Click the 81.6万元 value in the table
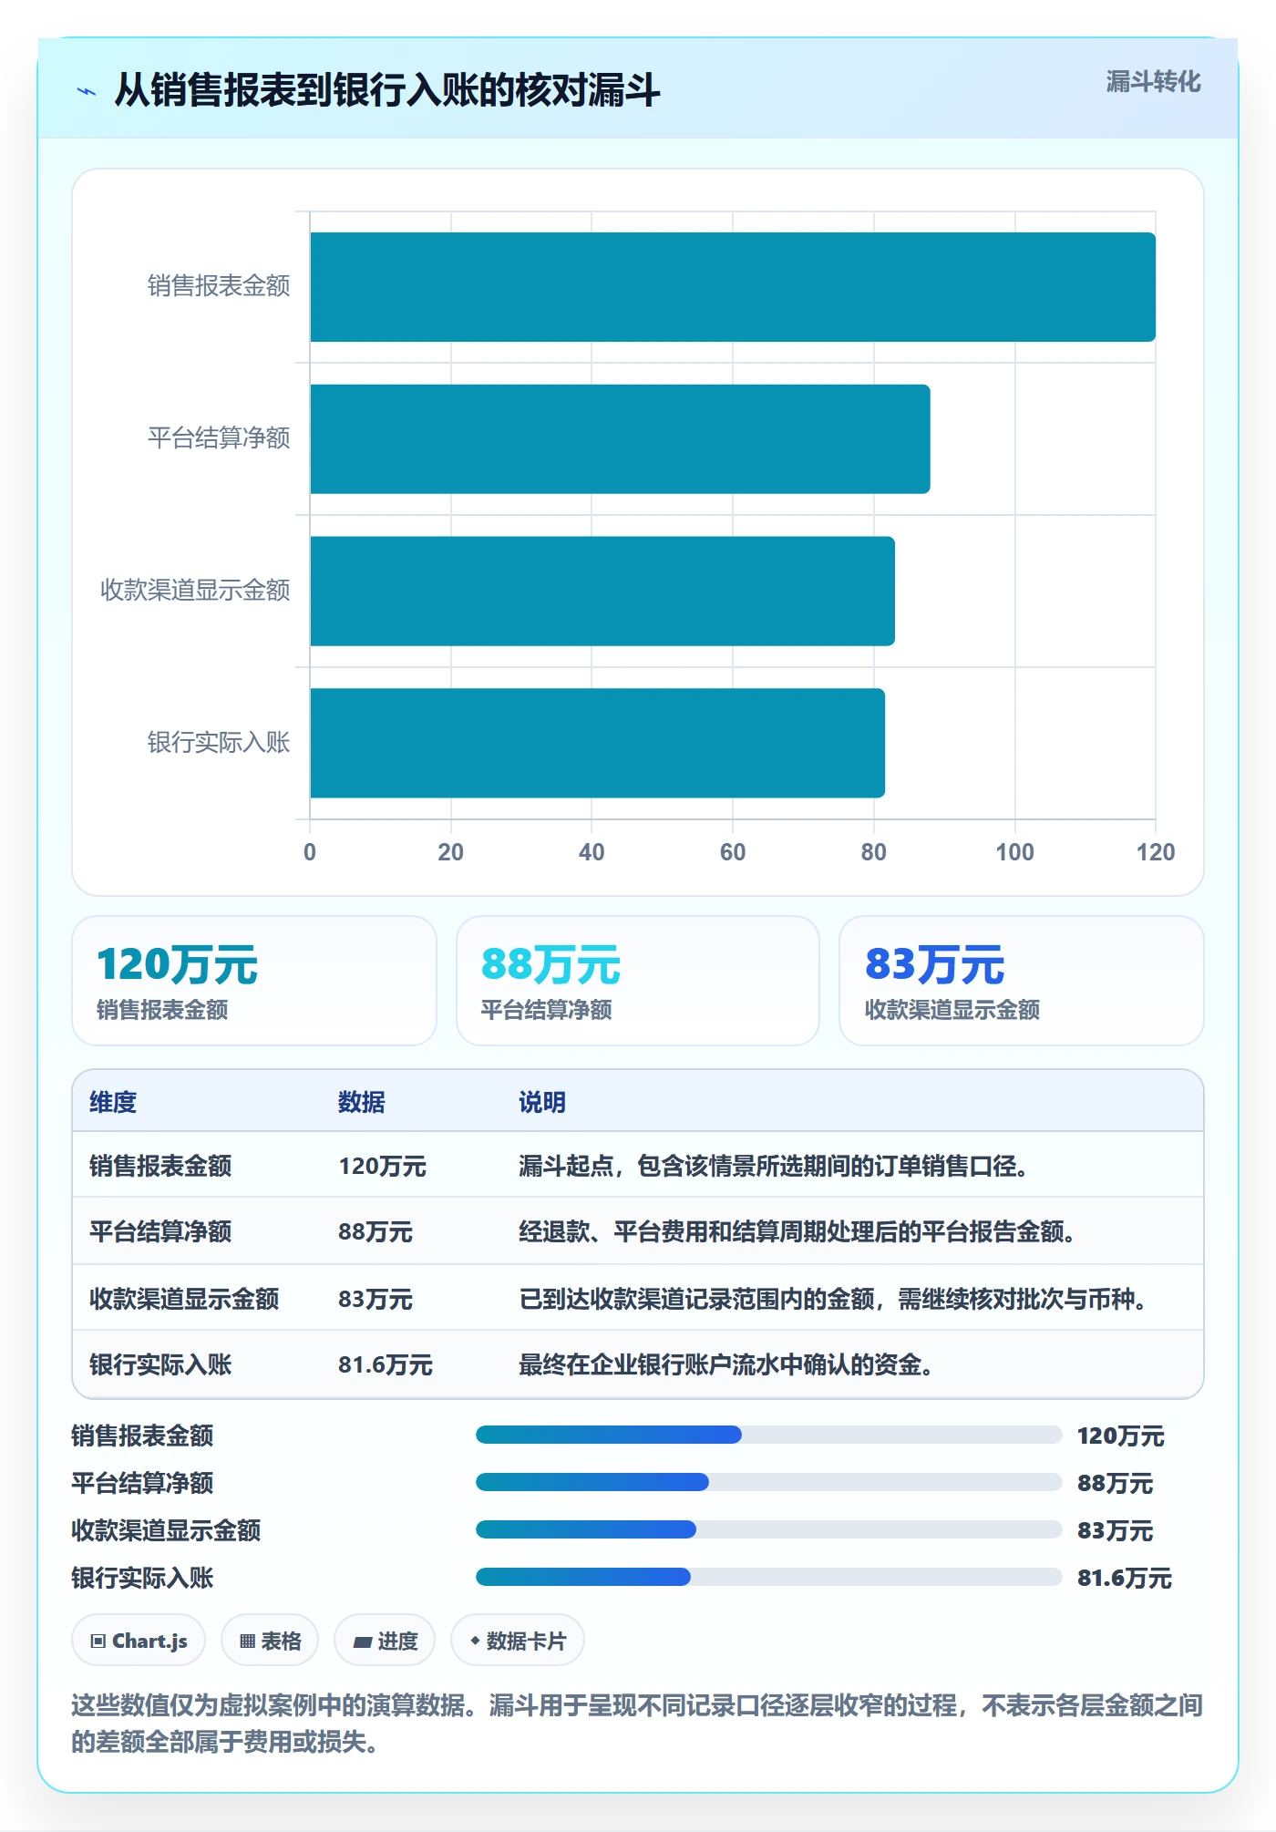 [x=386, y=1365]
